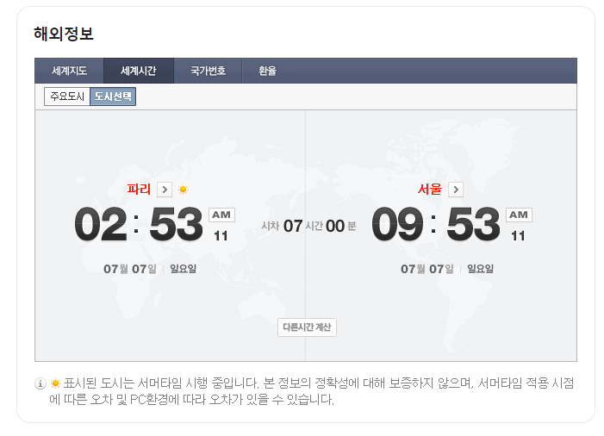Click the Paris date 07월 07일
The image size is (604, 436).
click(130, 269)
